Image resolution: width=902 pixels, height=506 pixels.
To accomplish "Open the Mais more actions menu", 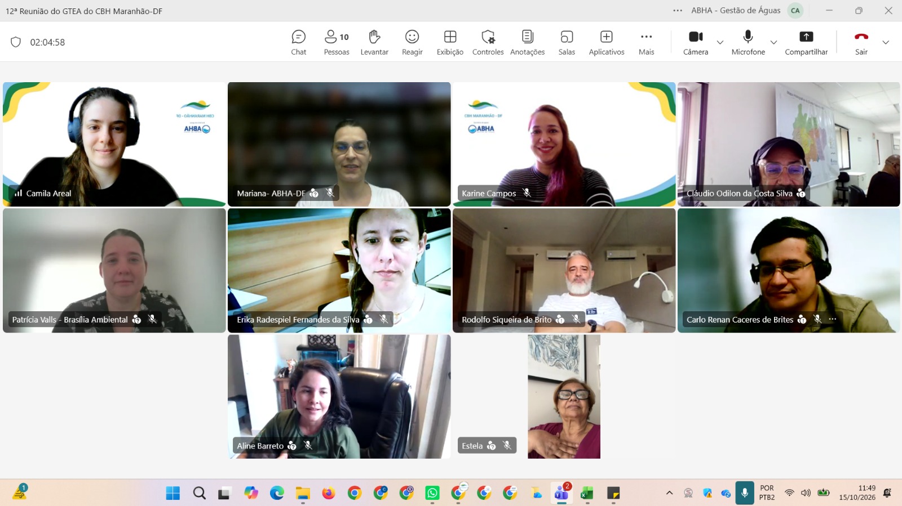I will pyautogui.click(x=646, y=43).
